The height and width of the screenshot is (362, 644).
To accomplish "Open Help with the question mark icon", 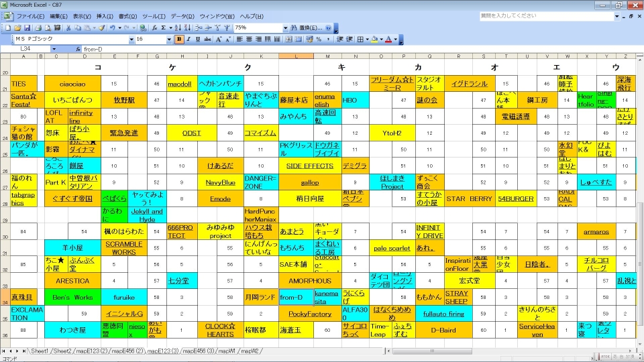I will 328,28.
